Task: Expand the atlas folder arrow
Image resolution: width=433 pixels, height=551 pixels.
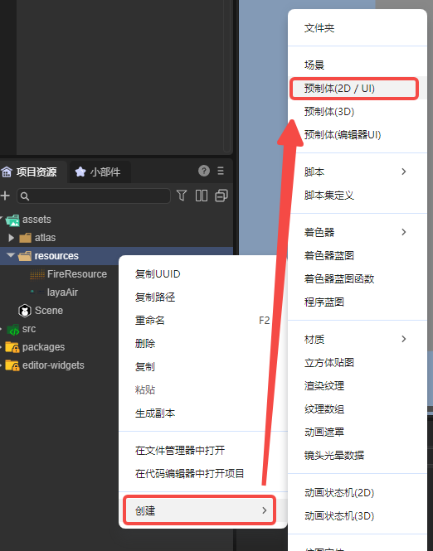Action: [11, 238]
